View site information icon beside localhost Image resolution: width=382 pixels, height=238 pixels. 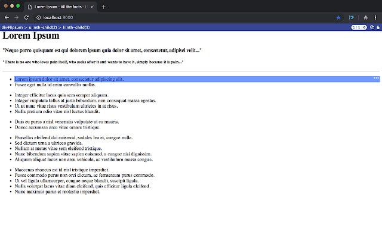[38, 17]
